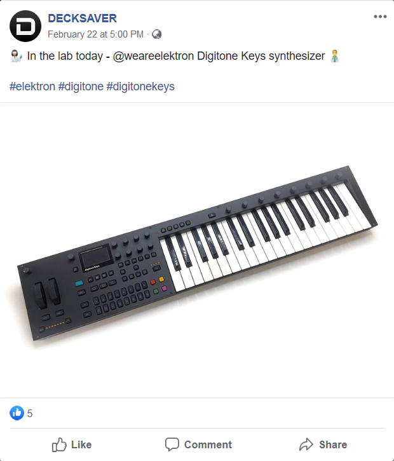Open the DECKSAVER profile picture logo
Image resolution: width=394 pixels, height=461 pixels.
[25, 26]
